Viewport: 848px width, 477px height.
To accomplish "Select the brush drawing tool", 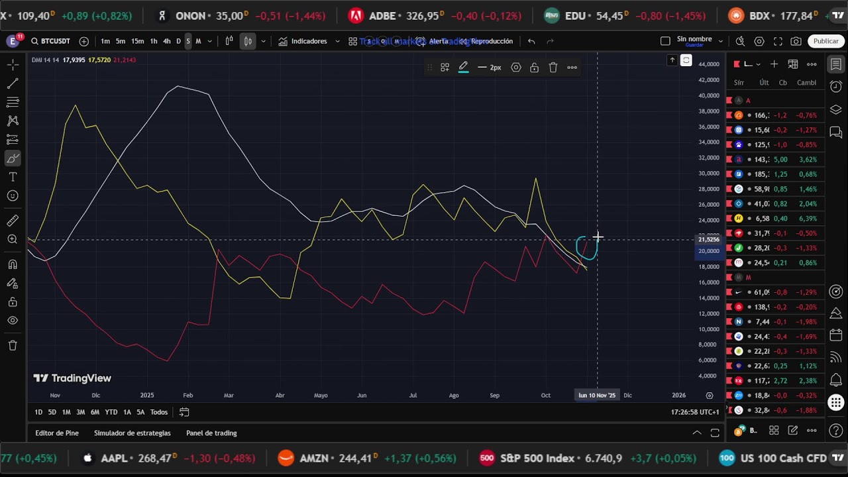I will (13, 158).
